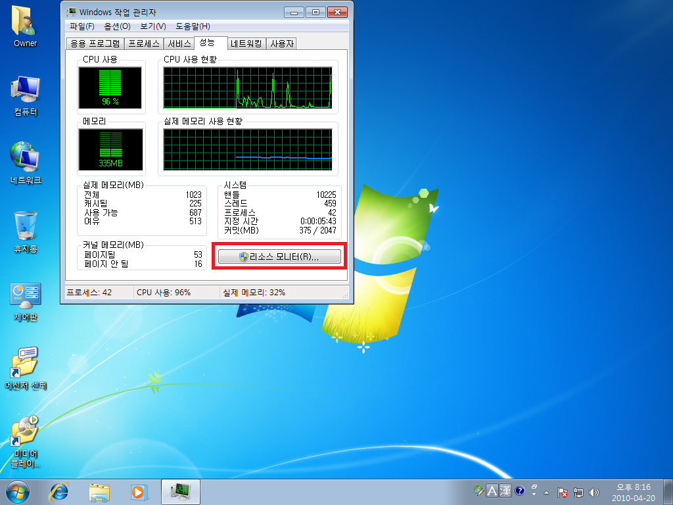Select the 메신저 센터 shortcut icon
Image resolution: width=673 pixels, height=505 pixels.
click(26, 368)
